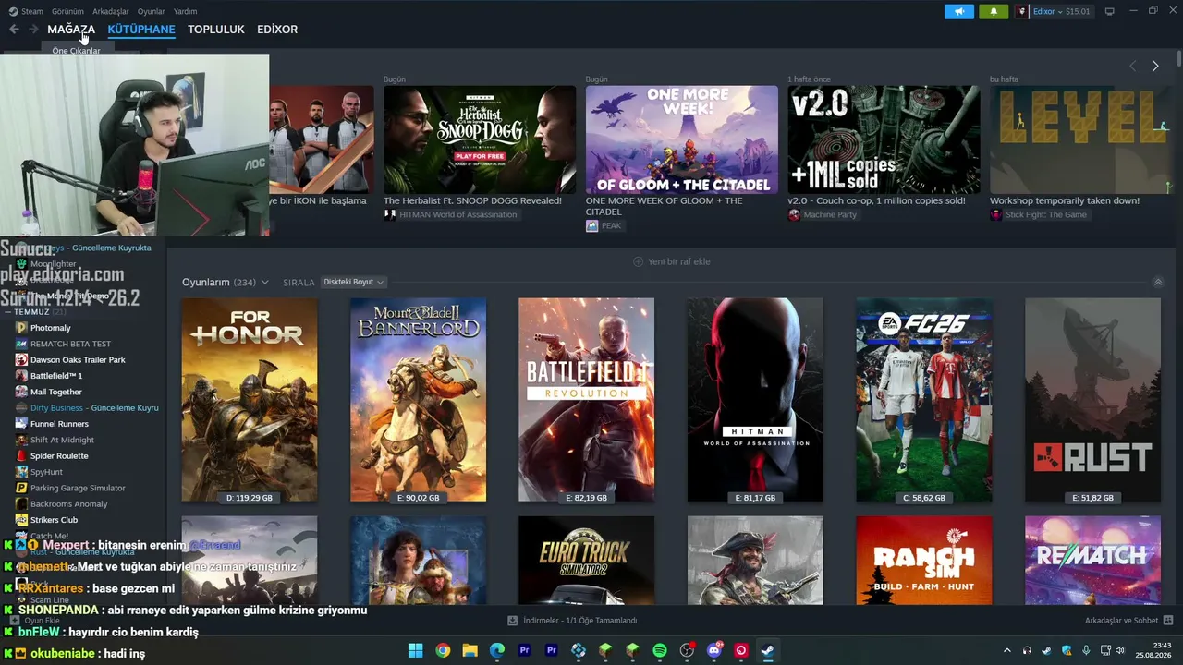Open the For Honor game cover
1183x665 pixels.
coord(250,400)
